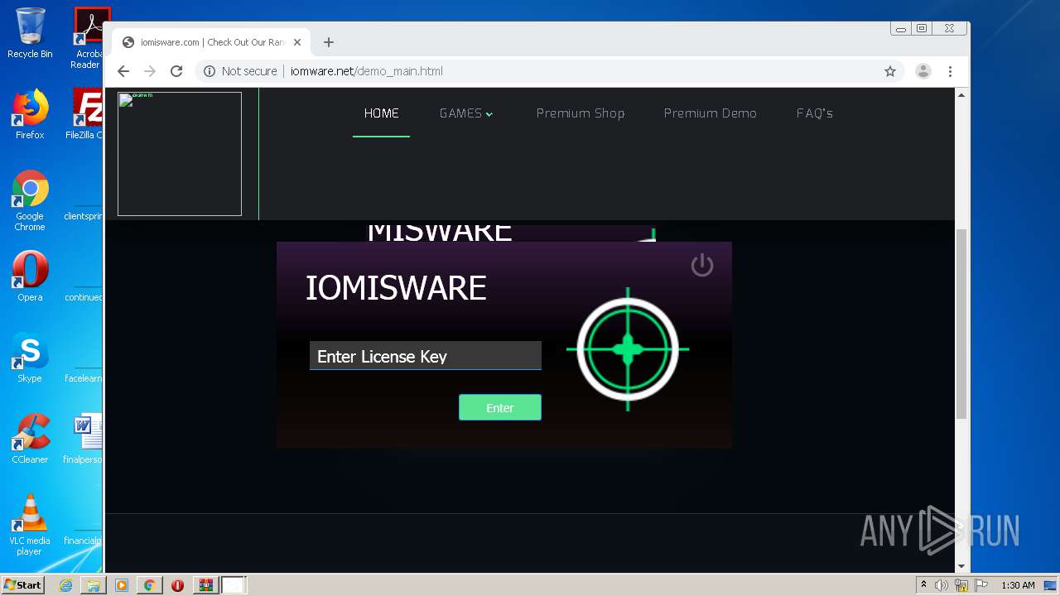Click the vertical scrollbar thumb
Viewport: 1060px width, 596px height.
tap(961, 324)
